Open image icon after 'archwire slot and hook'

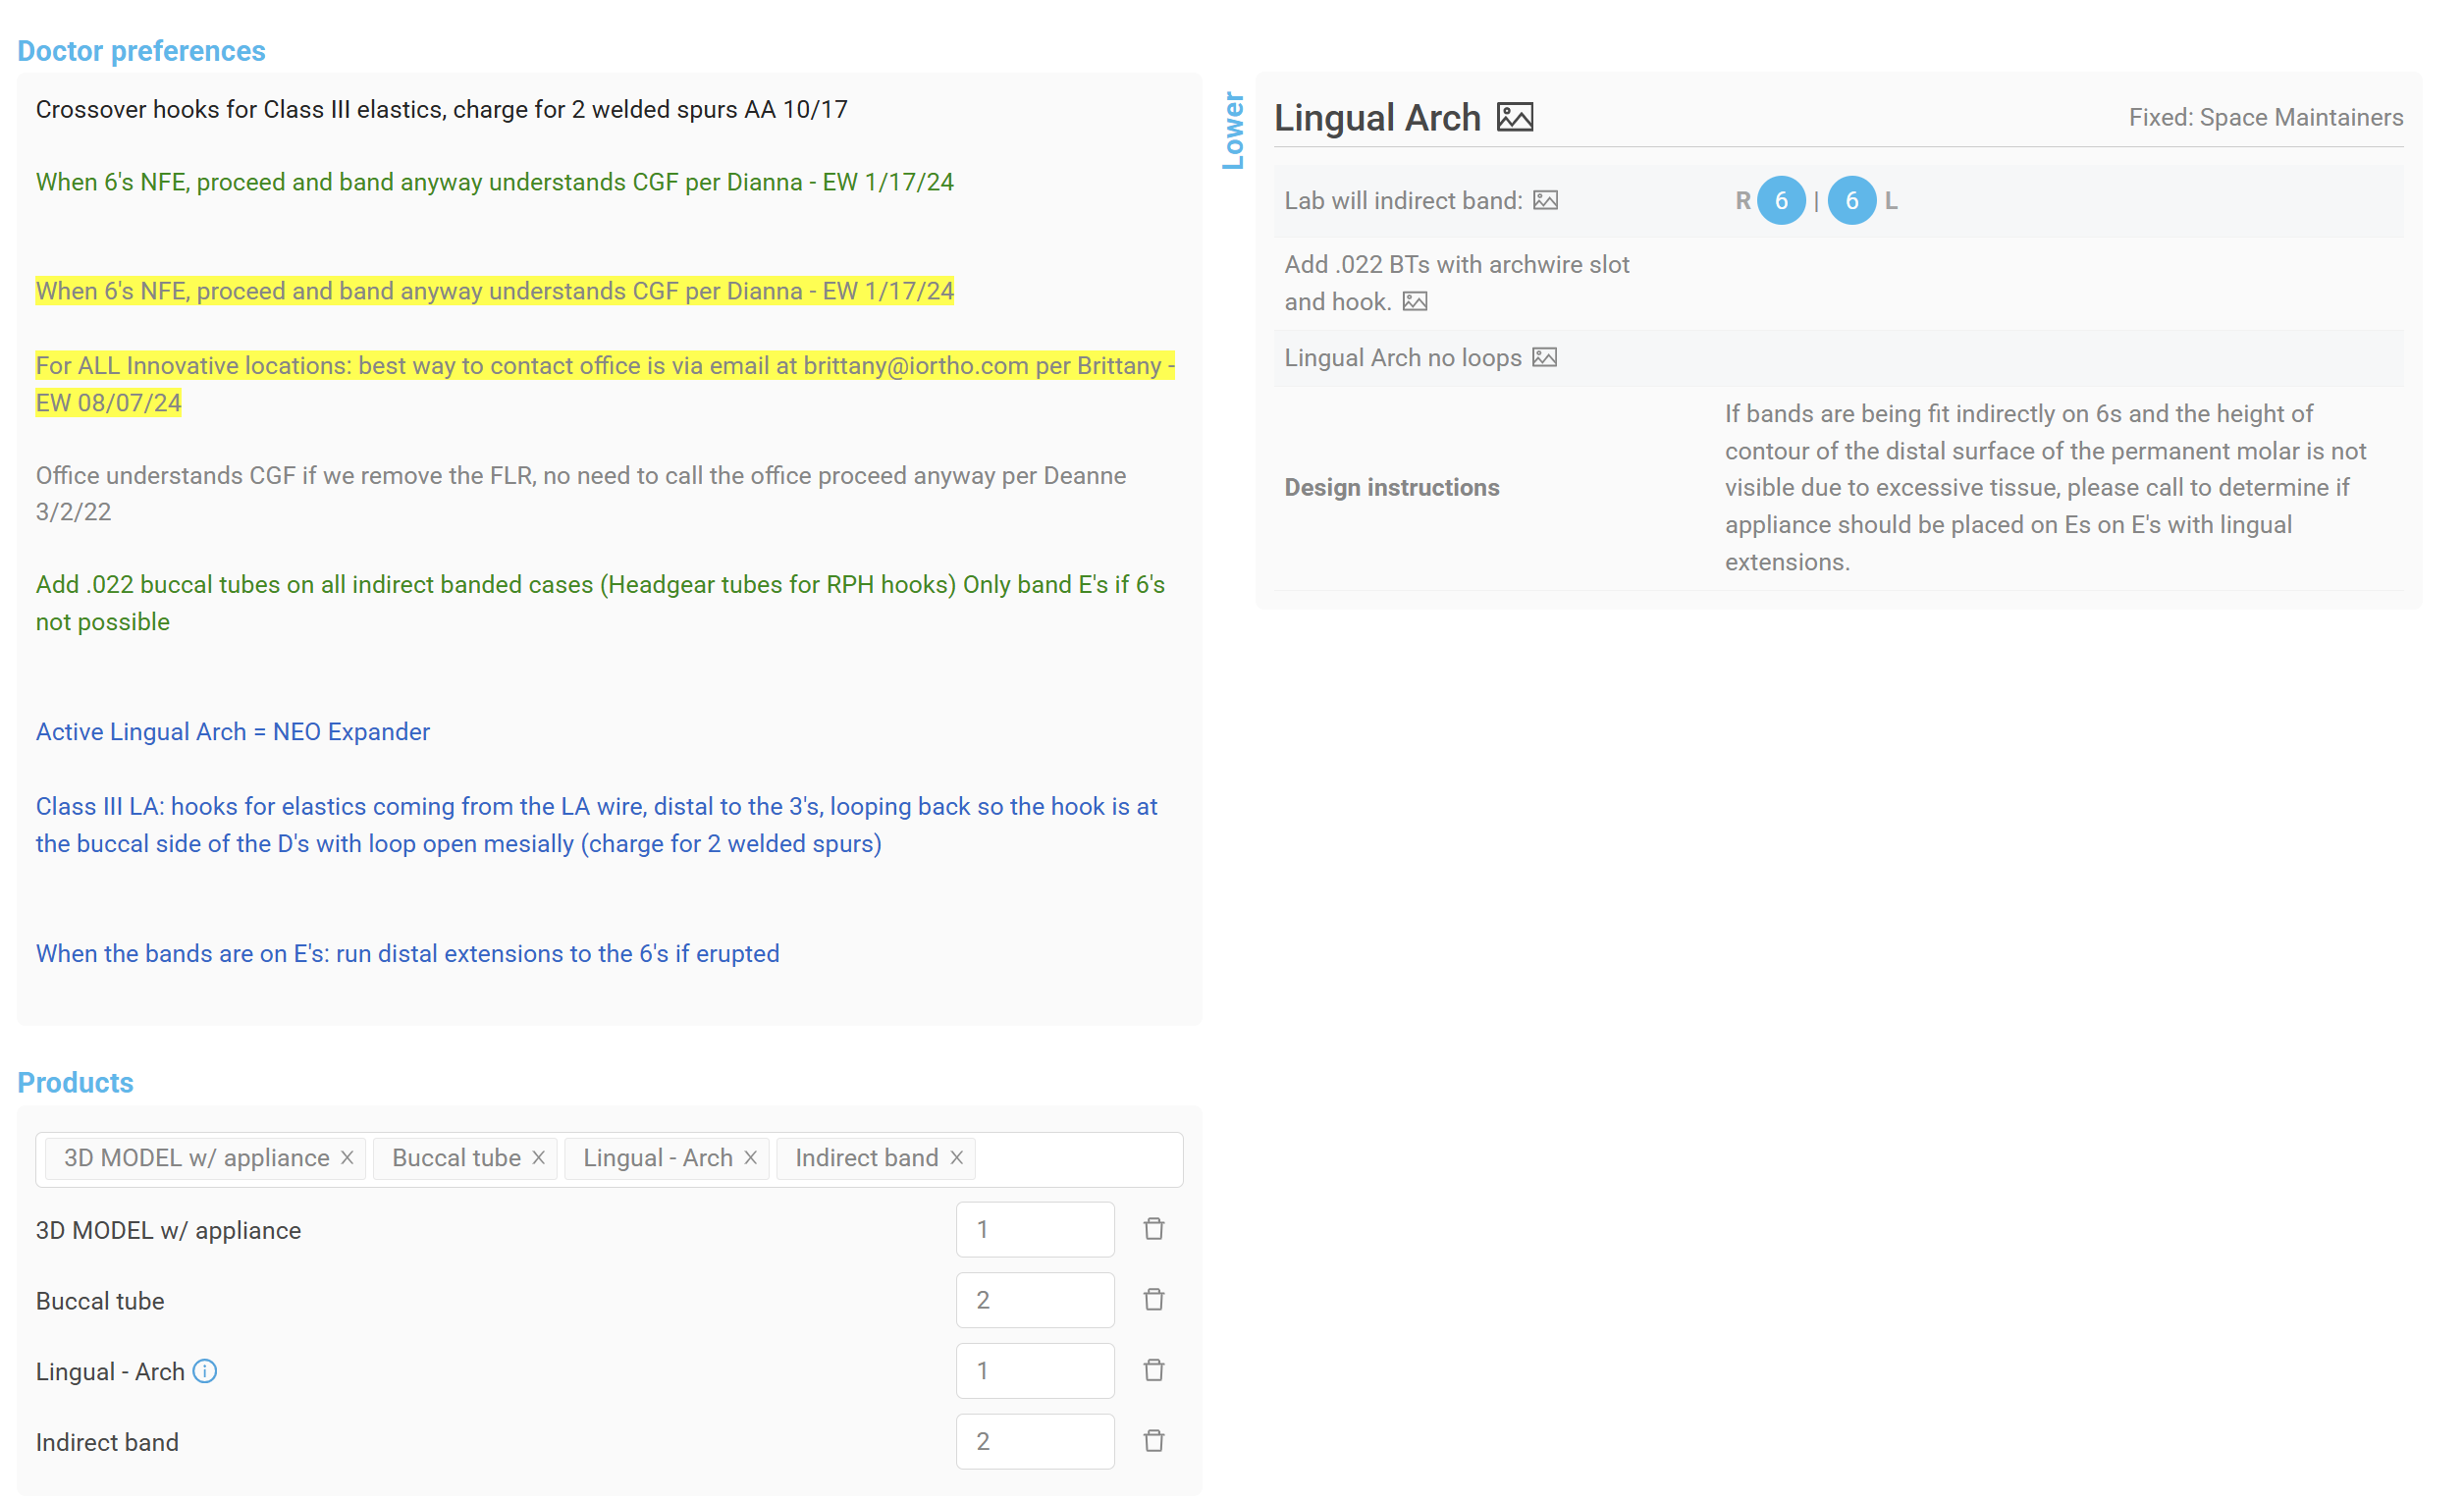1414,302
